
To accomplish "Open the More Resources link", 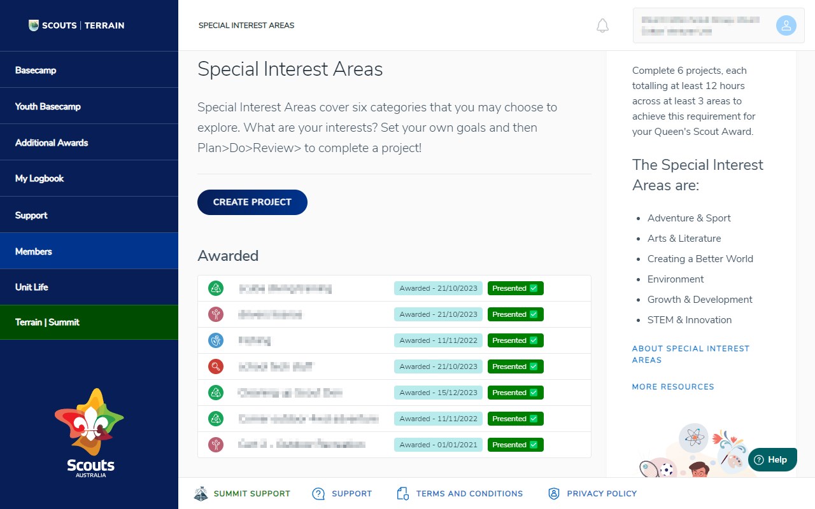I will click(x=673, y=387).
